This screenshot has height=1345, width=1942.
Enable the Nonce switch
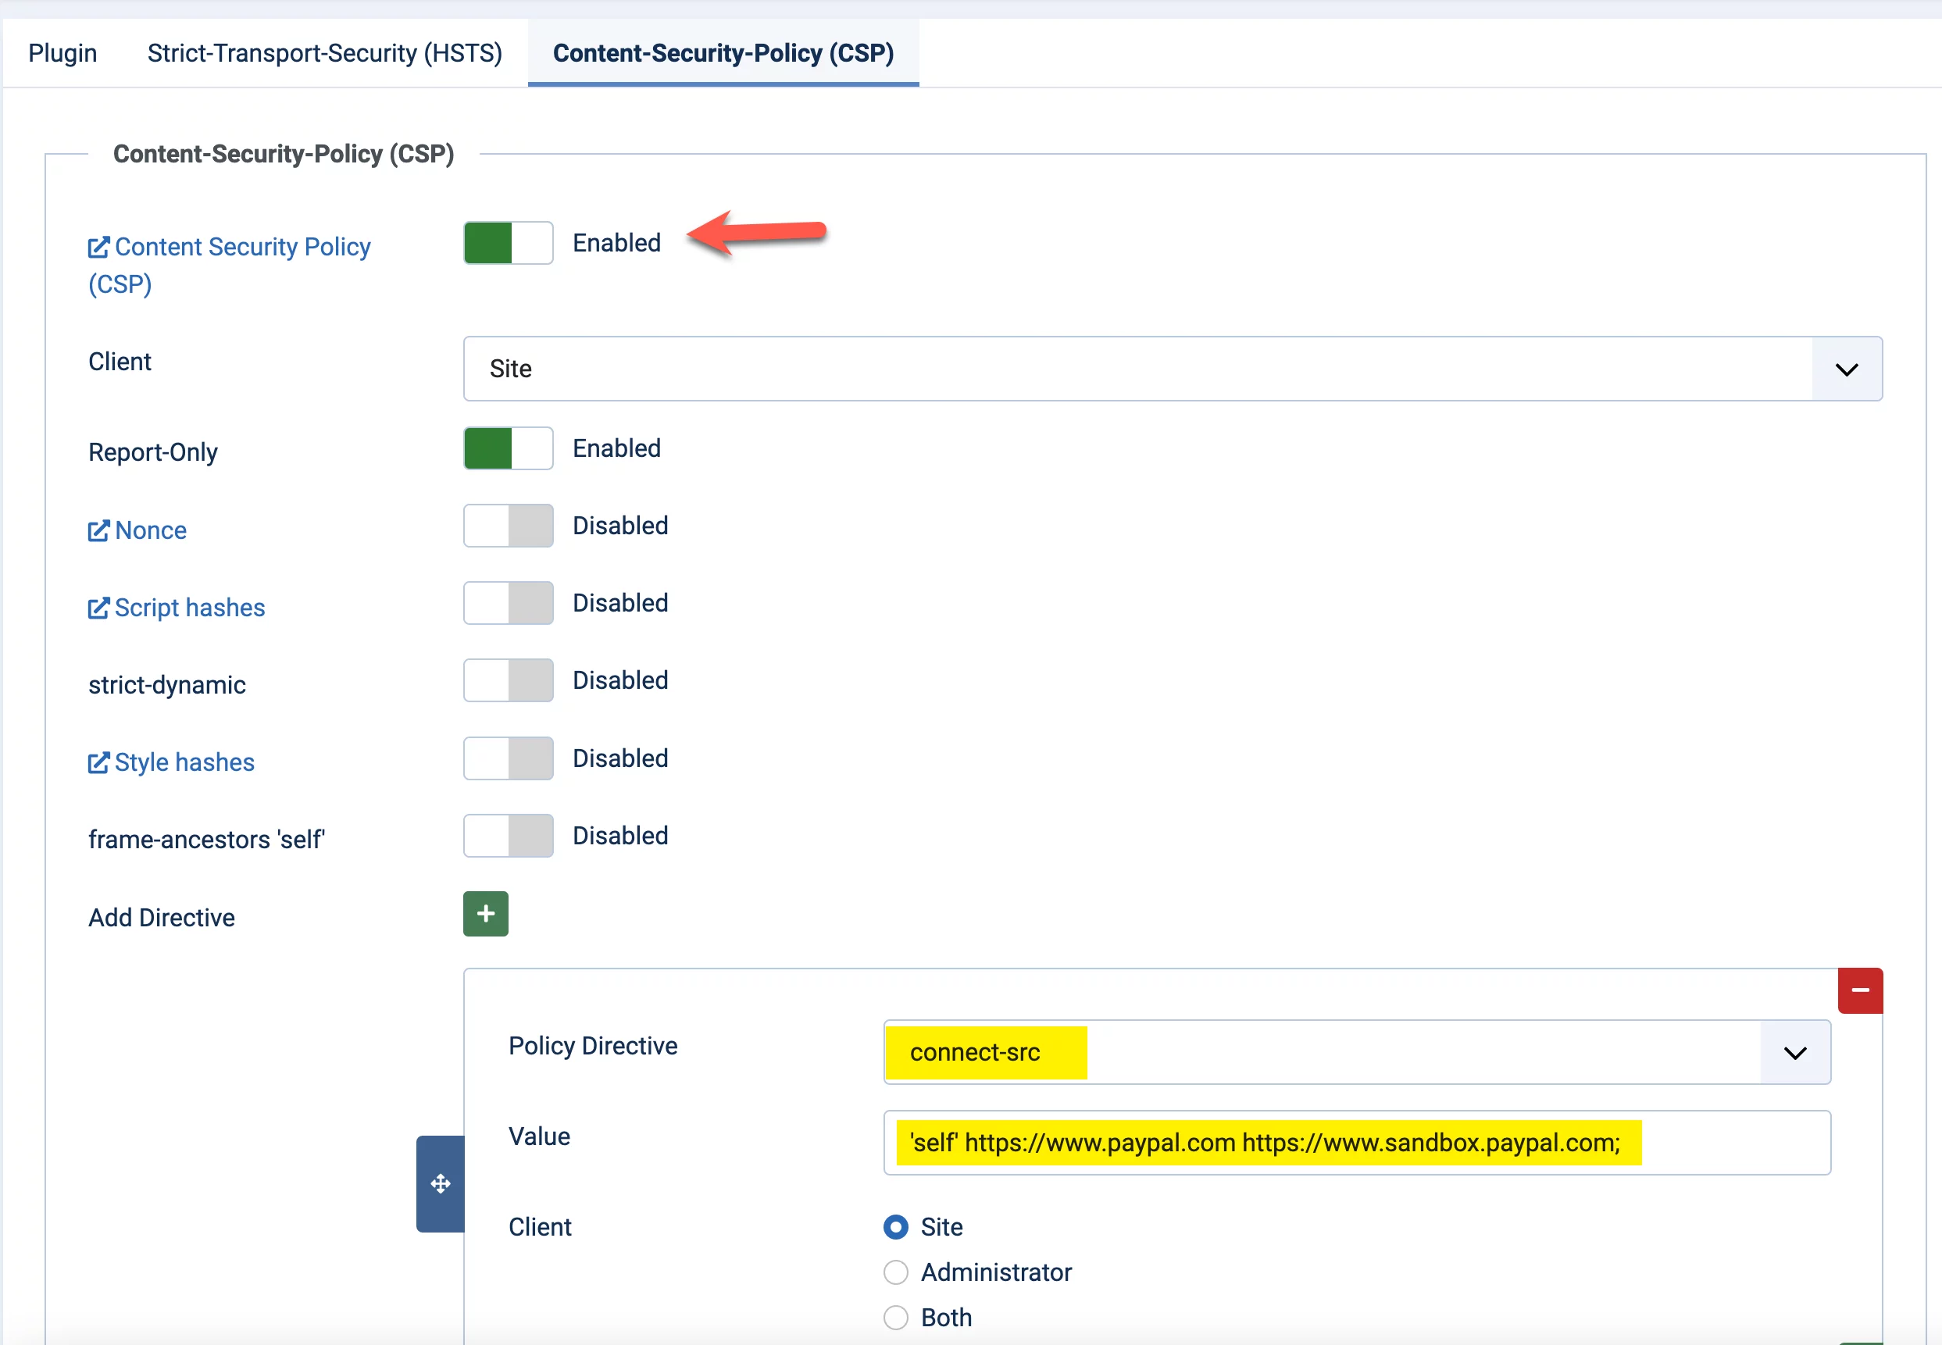click(x=509, y=526)
